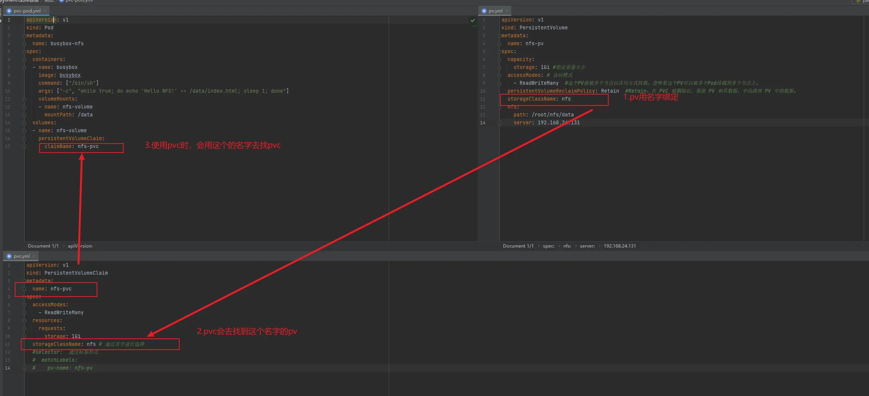Click the commented 'pv-name: nfs-pv' line in pvc.yml
This screenshot has width=869, height=396.
[x=62, y=368]
